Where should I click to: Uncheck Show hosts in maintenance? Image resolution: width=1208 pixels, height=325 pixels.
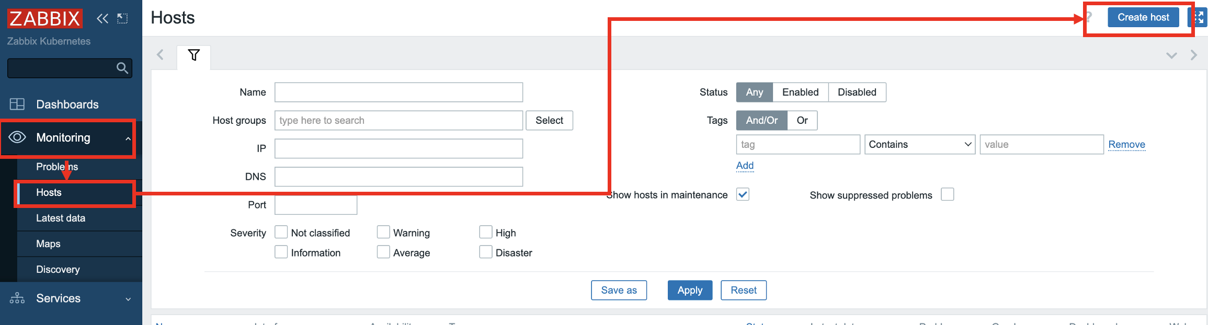[743, 194]
